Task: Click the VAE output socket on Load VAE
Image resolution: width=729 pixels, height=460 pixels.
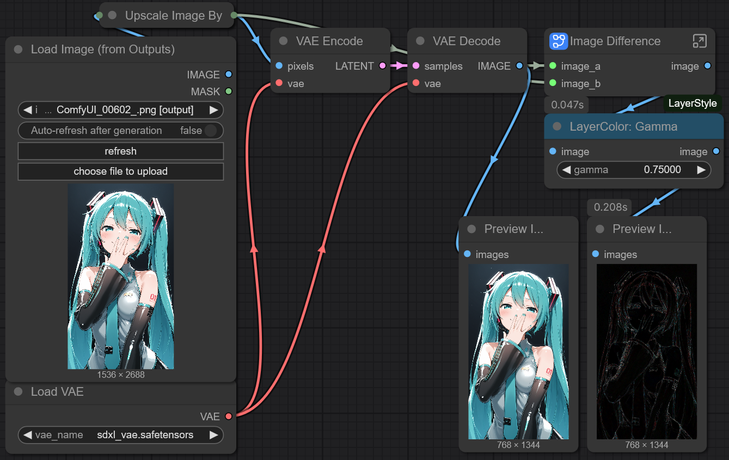Action: 229,416
